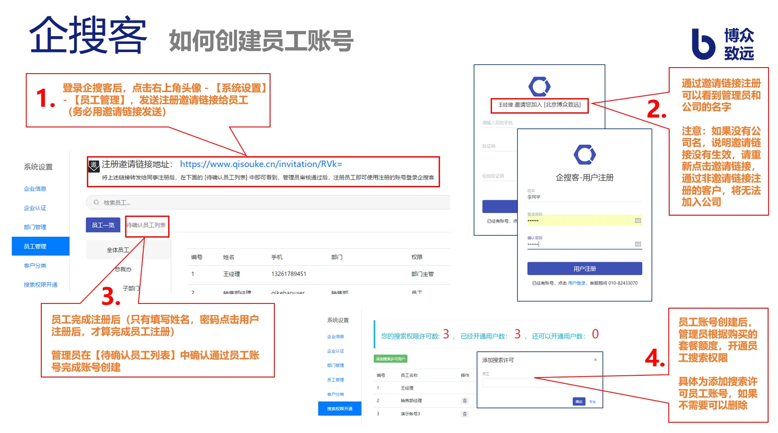Switch to the 员工一览 tab
This screenshot has width=778, height=433.
[x=103, y=225]
